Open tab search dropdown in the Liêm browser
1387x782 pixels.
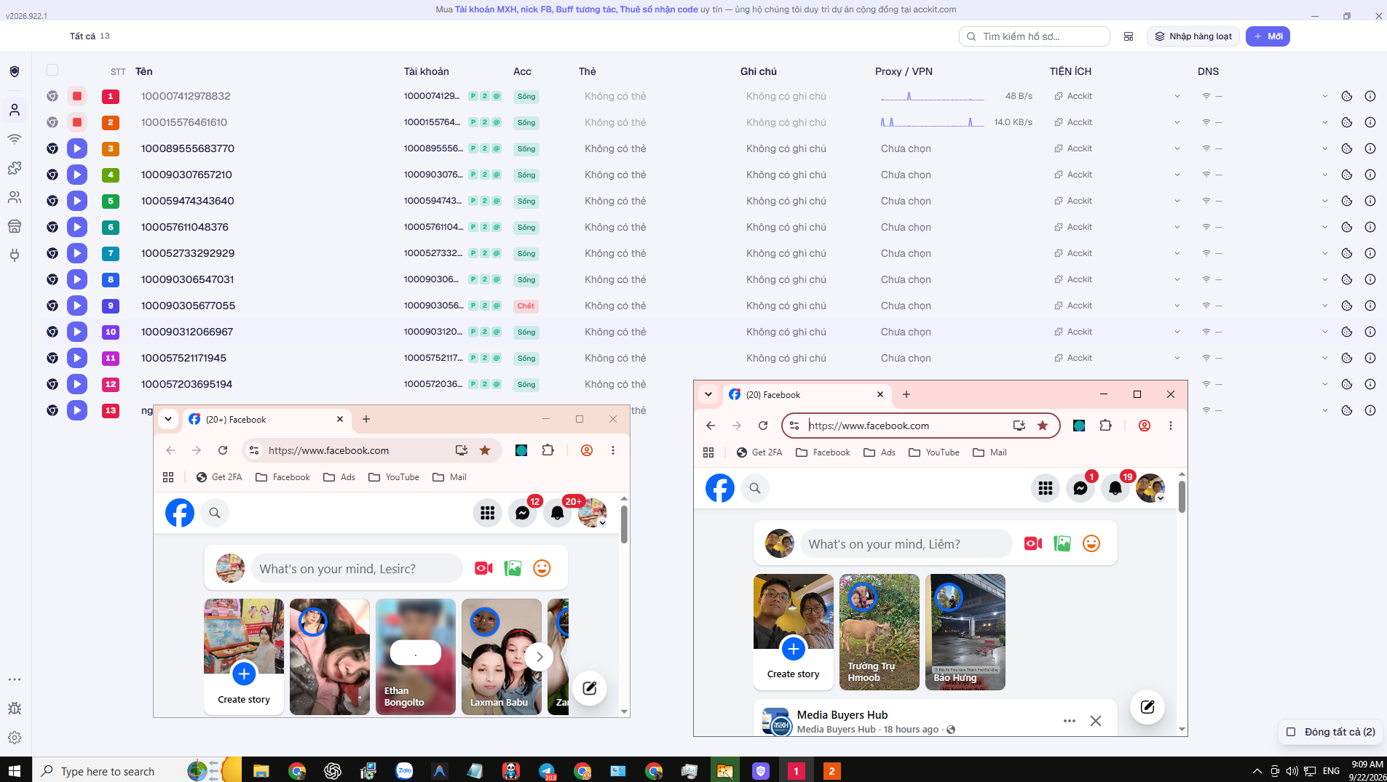(x=708, y=394)
